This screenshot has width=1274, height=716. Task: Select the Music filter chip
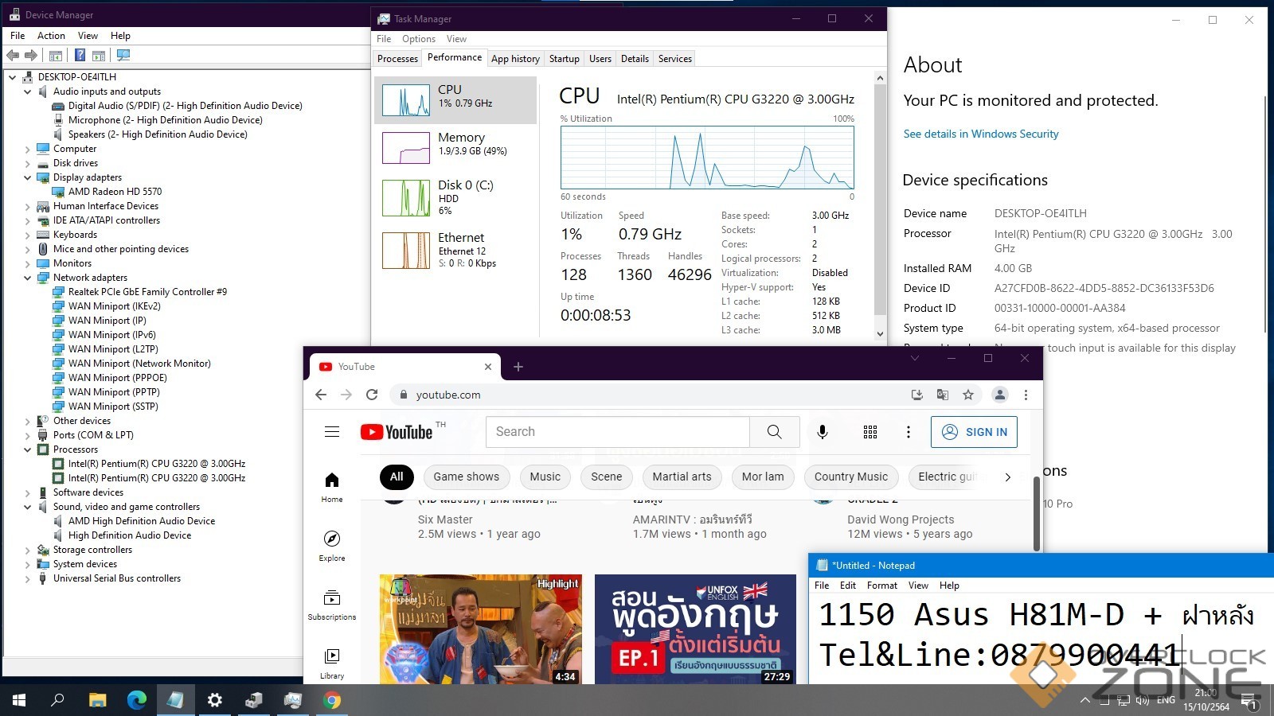pyautogui.click(x=545, y=477)
